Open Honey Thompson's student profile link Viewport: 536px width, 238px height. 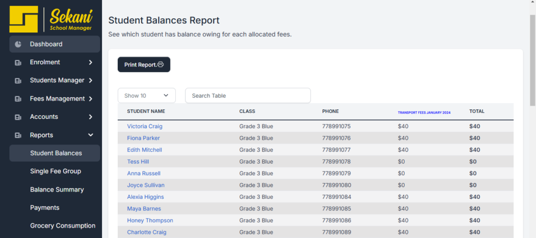tap(150, 221)
